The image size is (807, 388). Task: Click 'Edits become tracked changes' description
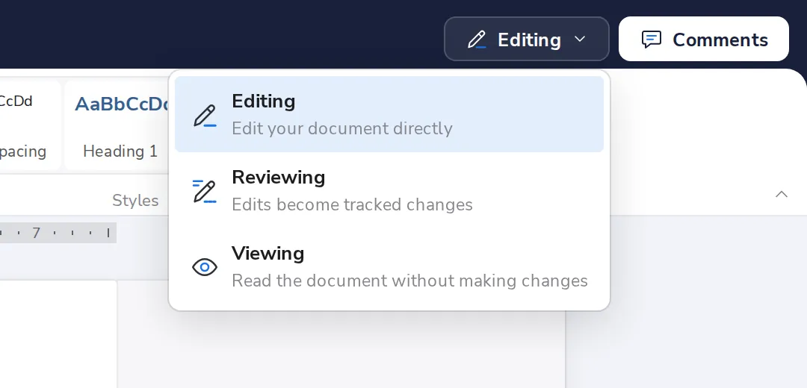[352, 204]
